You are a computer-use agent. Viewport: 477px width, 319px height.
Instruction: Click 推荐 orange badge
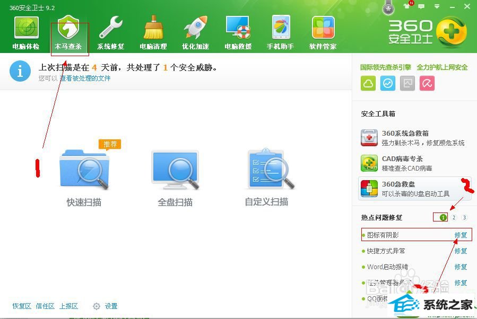(110, 144)
